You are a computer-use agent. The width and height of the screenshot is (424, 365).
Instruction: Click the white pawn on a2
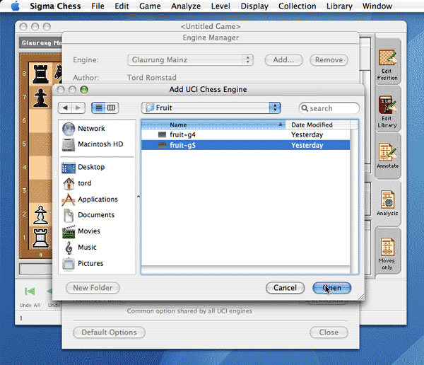pos(40,215)
